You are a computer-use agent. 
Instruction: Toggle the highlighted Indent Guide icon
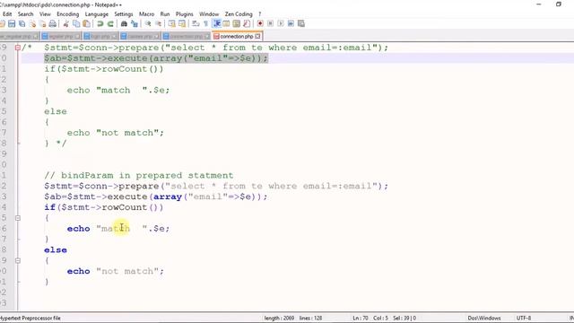[216, 24]
